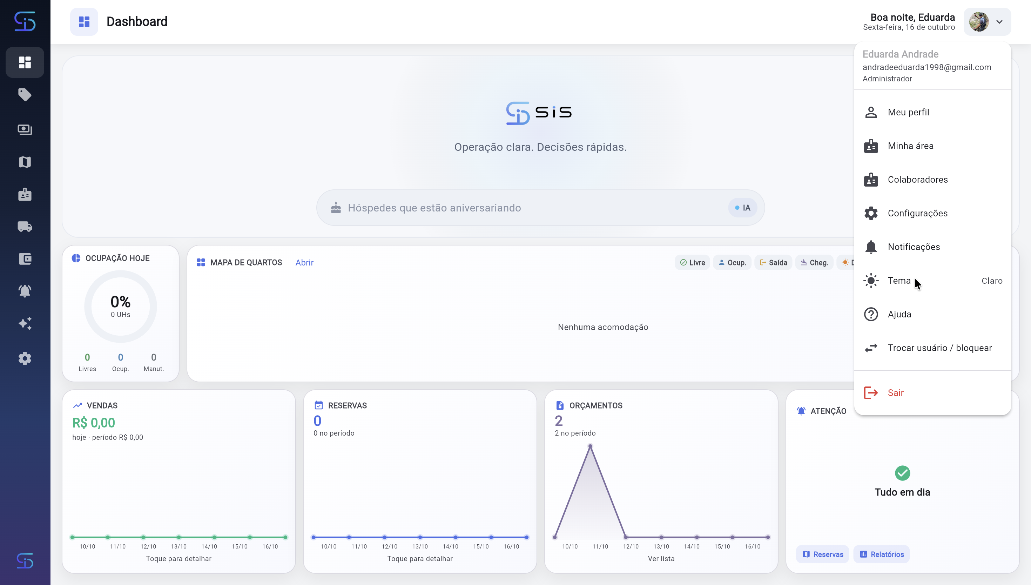Image resolution: width=1031 pixels, height=585 pixels.
Task: Open Configurações in user menu
Action: click(x=932, y=213)
